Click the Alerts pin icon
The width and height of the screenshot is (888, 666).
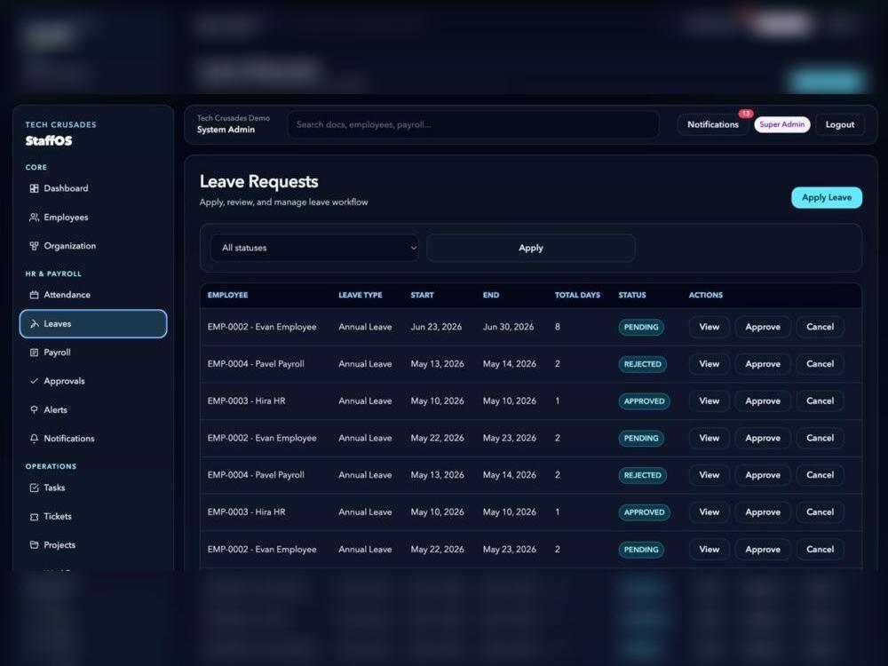34,409
